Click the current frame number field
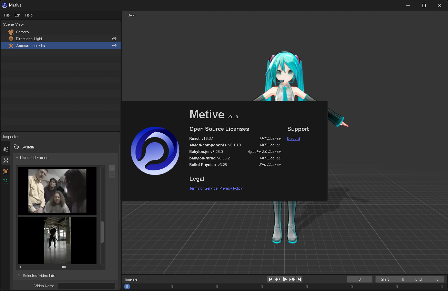The image size is (448, 291). tap(359, 279)
